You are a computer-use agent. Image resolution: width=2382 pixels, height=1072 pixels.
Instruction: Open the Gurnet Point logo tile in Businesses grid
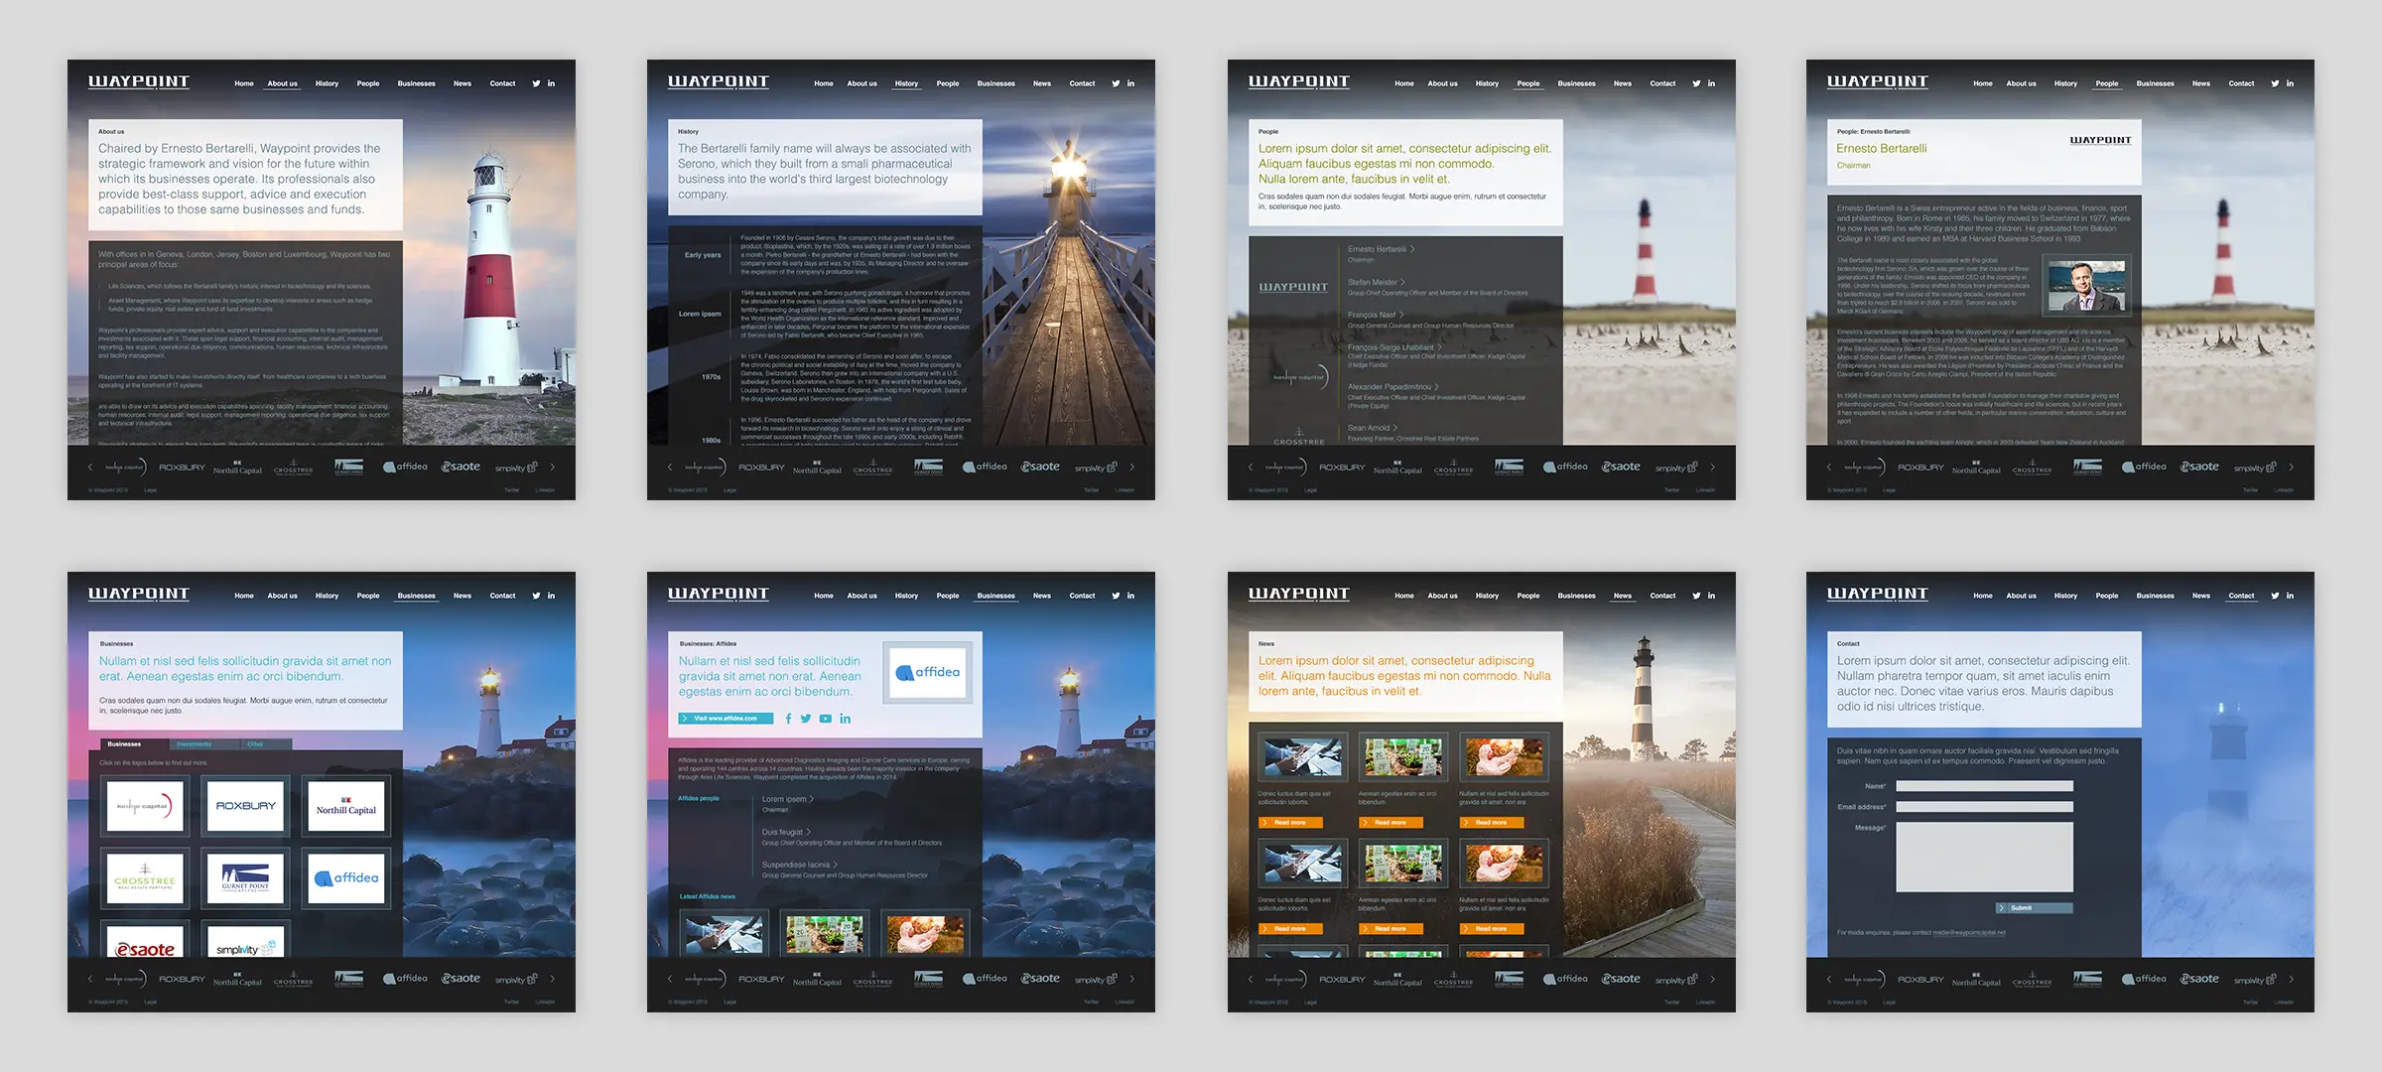[245, 879]
